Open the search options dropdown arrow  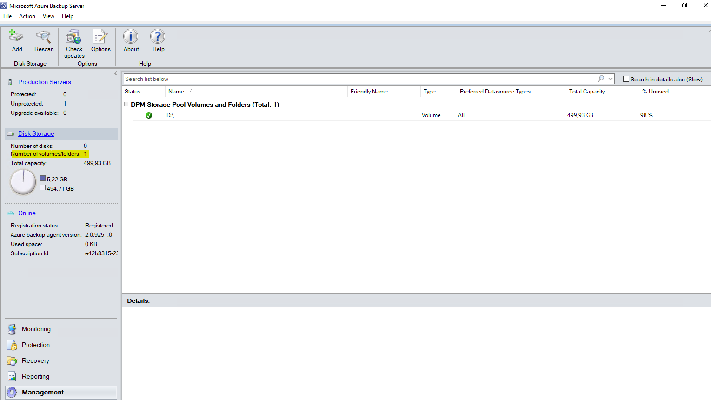click(x=611, y=79)
